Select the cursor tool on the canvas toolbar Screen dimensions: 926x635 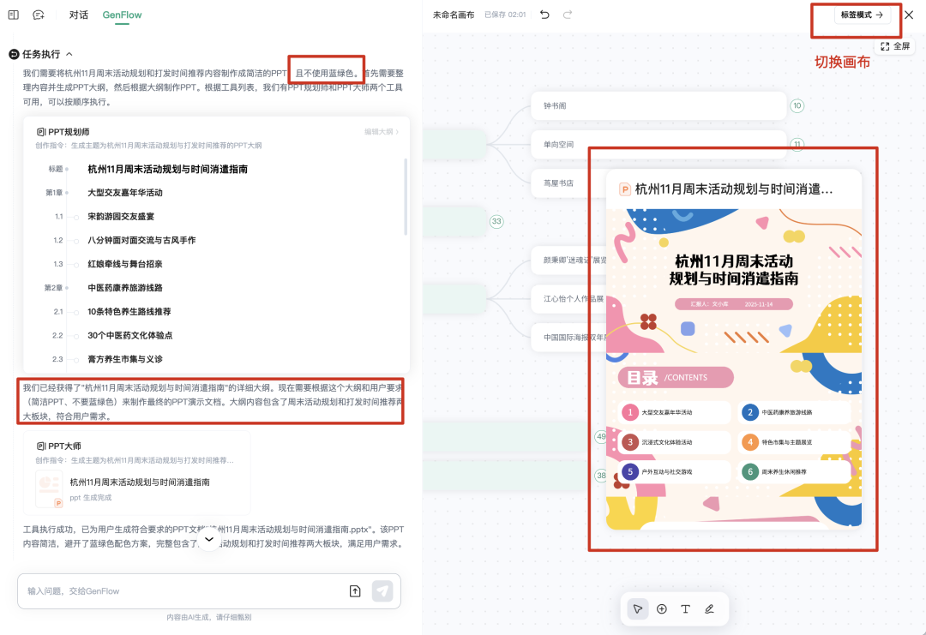(637, 608)
